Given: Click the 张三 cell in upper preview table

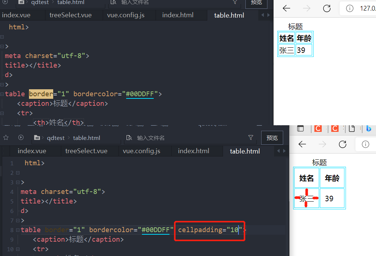Looking at the screenshot, I should click(x=286, y=50).
